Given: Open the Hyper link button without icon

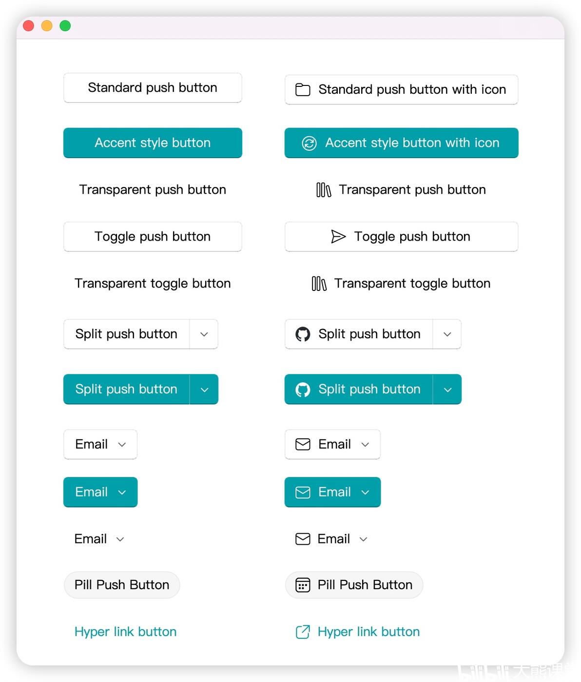Looking at the screenshot, I should pos(125,632).
